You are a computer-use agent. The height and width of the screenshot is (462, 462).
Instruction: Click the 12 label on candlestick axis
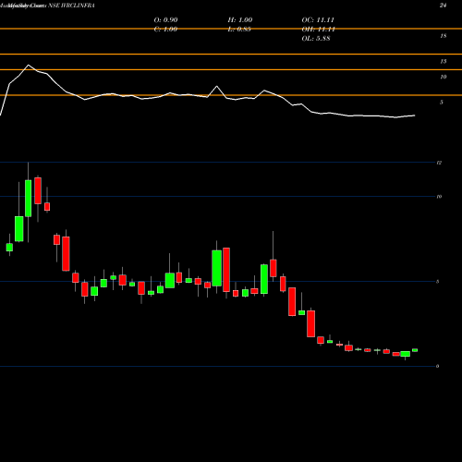click(x=439, y=163)
